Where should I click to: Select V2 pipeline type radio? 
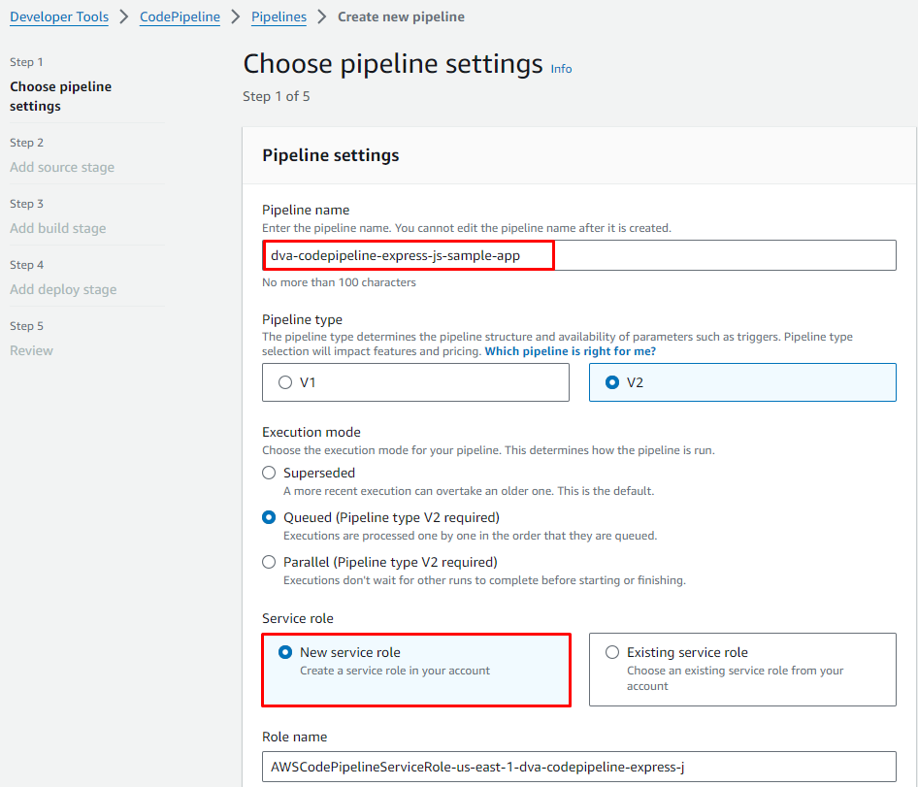click(x=612, y=382)
